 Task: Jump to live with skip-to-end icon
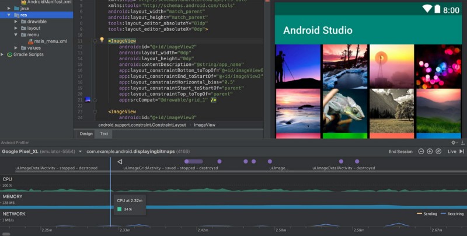coord(462,151)
